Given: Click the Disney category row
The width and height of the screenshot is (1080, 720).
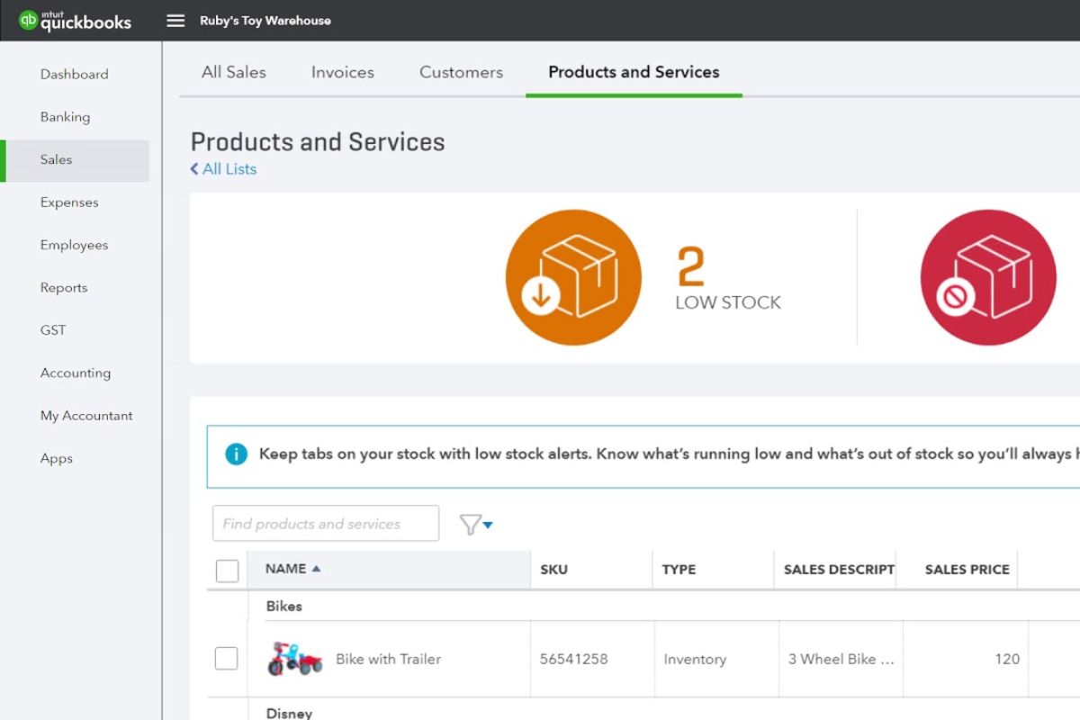Looking at the screenshot, I should coord(643,711).
